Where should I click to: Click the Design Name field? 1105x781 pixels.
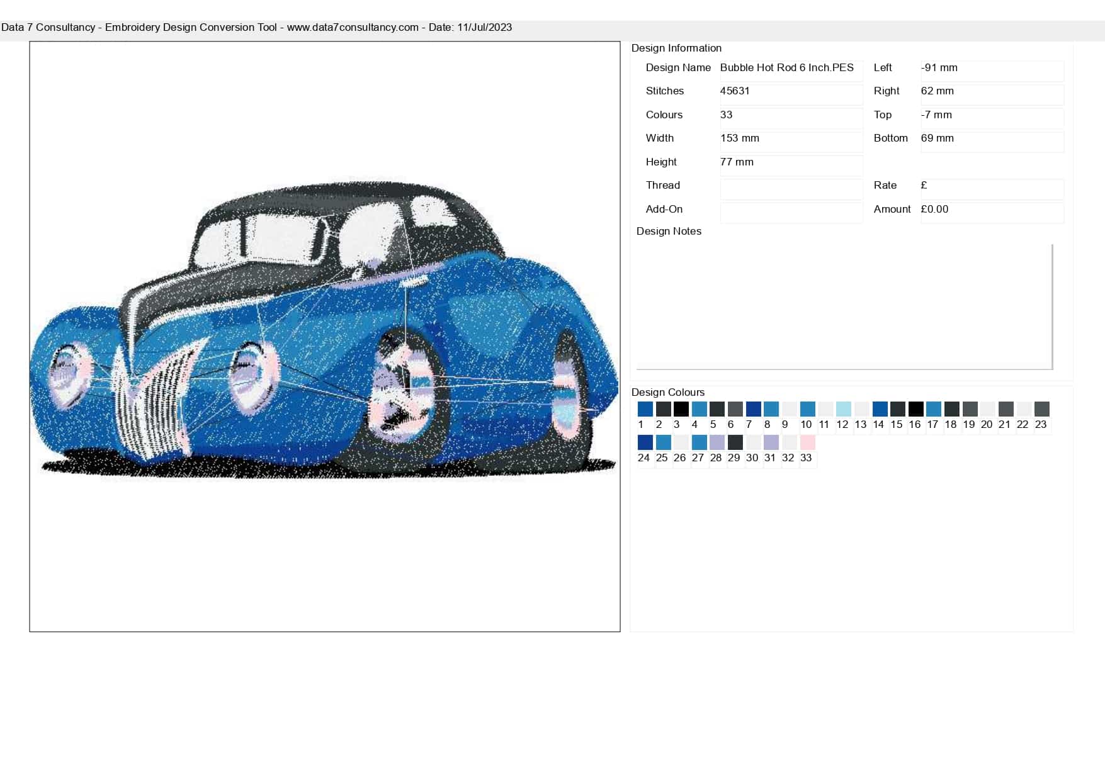pos(791,71)
